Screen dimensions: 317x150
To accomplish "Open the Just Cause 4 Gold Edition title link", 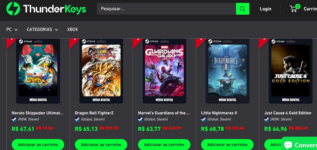I will tap(288, 113).
